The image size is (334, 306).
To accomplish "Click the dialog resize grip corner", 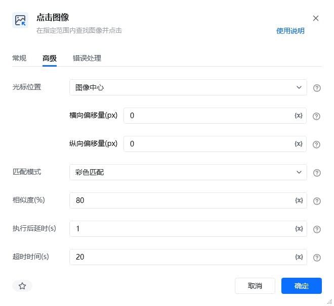I will 329,301.
